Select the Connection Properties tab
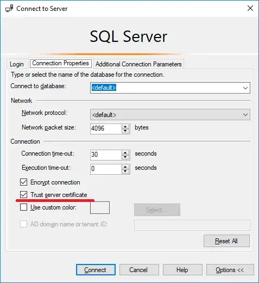This screenshot has width=259, height=283. pos(61,63)
